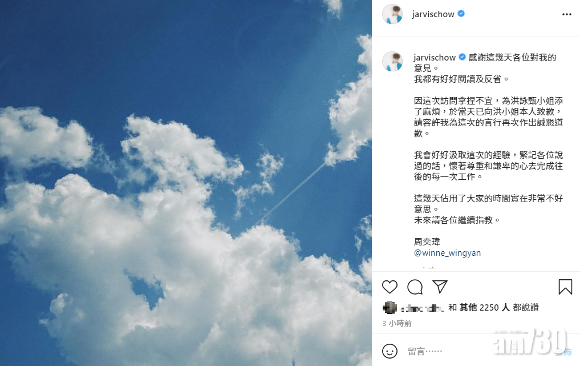This screenshot has width=580, height=366.
Task: Like the post with the heart icon
Action: pos(390,287)
